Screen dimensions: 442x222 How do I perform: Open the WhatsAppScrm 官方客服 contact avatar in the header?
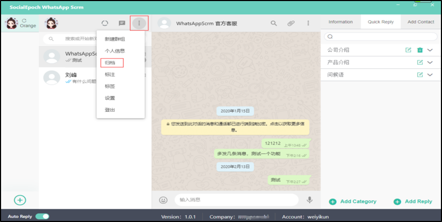tap(164, 23)
